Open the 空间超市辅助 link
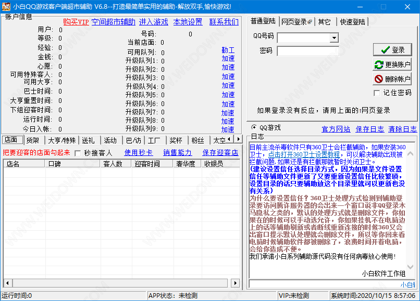 (x=114, y=22)
